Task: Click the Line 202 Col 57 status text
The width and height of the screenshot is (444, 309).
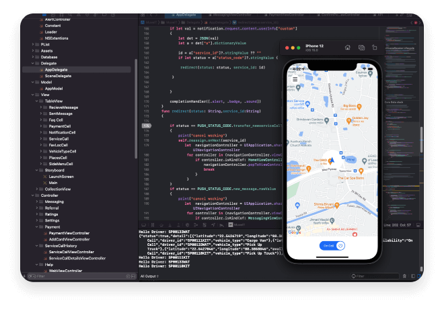Action: coord(397,225)
